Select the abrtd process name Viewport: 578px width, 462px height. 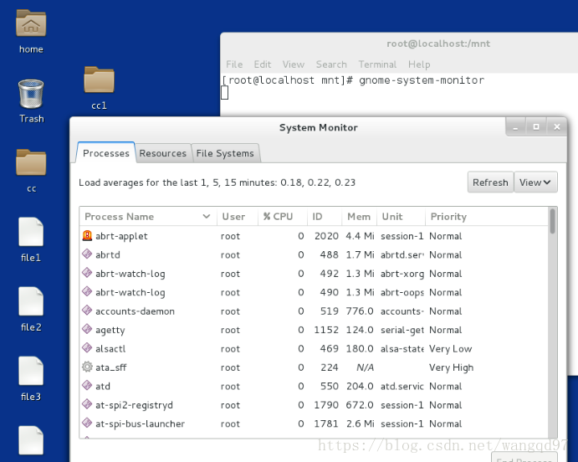[108, 254]
